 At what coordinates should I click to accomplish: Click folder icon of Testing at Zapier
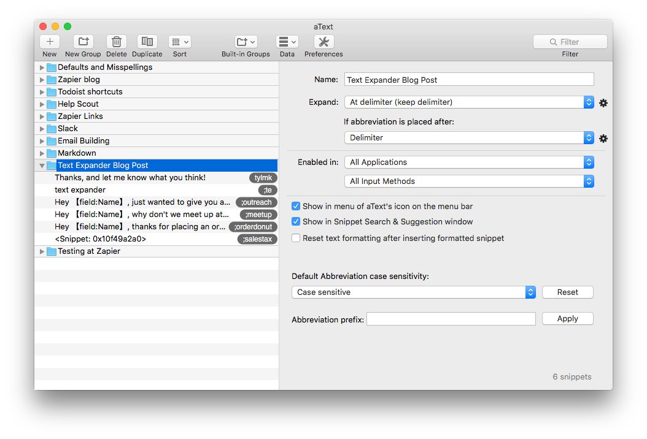[x=52, y=251]
